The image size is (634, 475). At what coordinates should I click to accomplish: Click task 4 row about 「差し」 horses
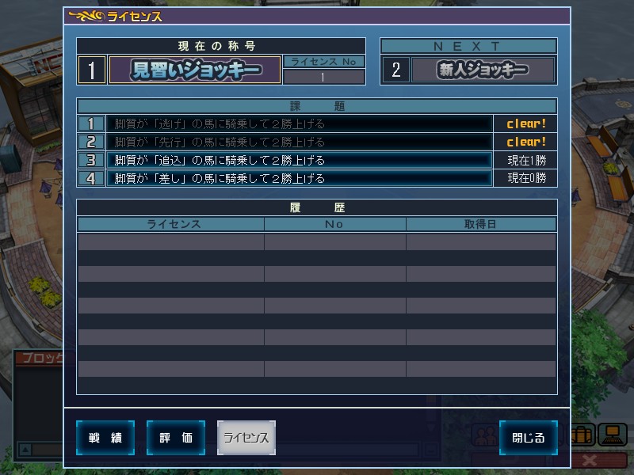(300, 178)
